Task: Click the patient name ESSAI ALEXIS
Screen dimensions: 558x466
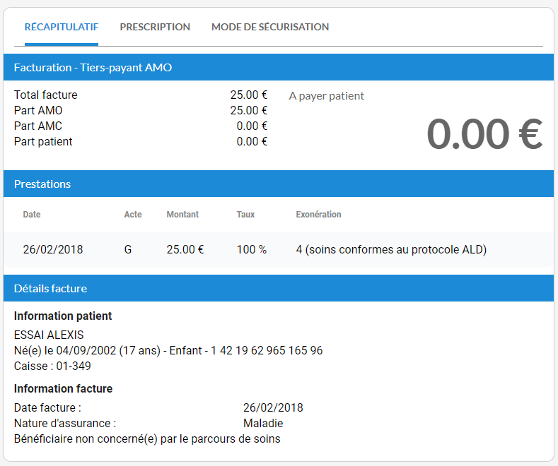Action: click(49, 335)
